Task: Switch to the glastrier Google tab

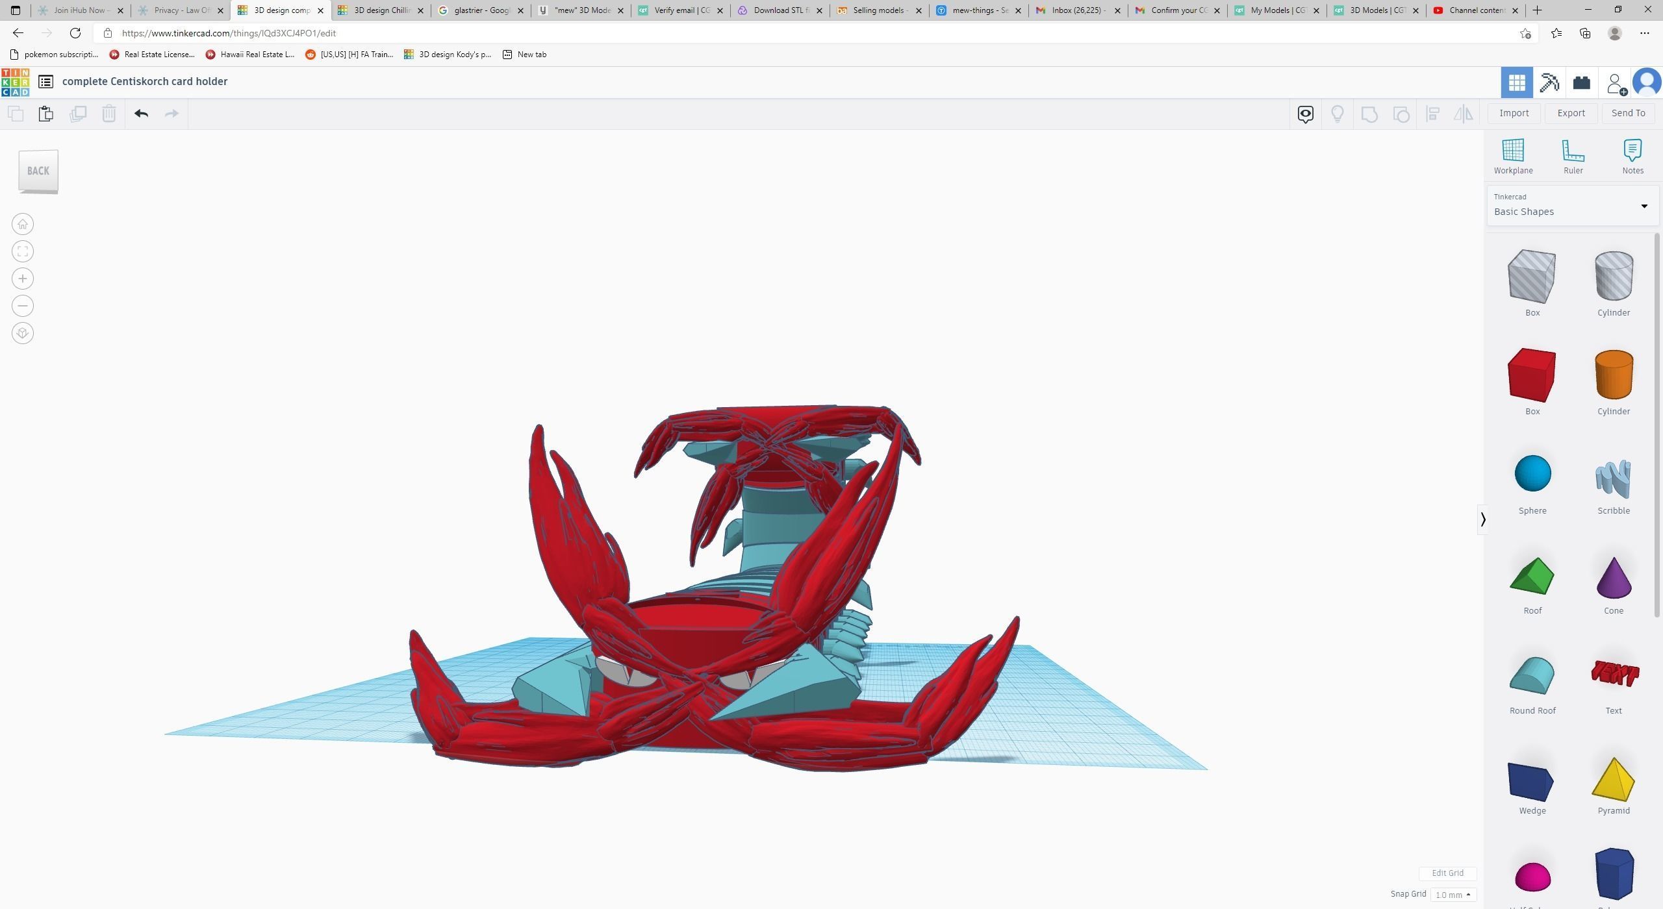Action: tap(481, 10)
